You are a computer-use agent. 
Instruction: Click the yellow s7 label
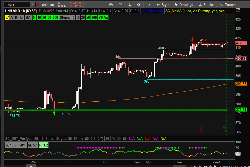click(x=7, y=17)
